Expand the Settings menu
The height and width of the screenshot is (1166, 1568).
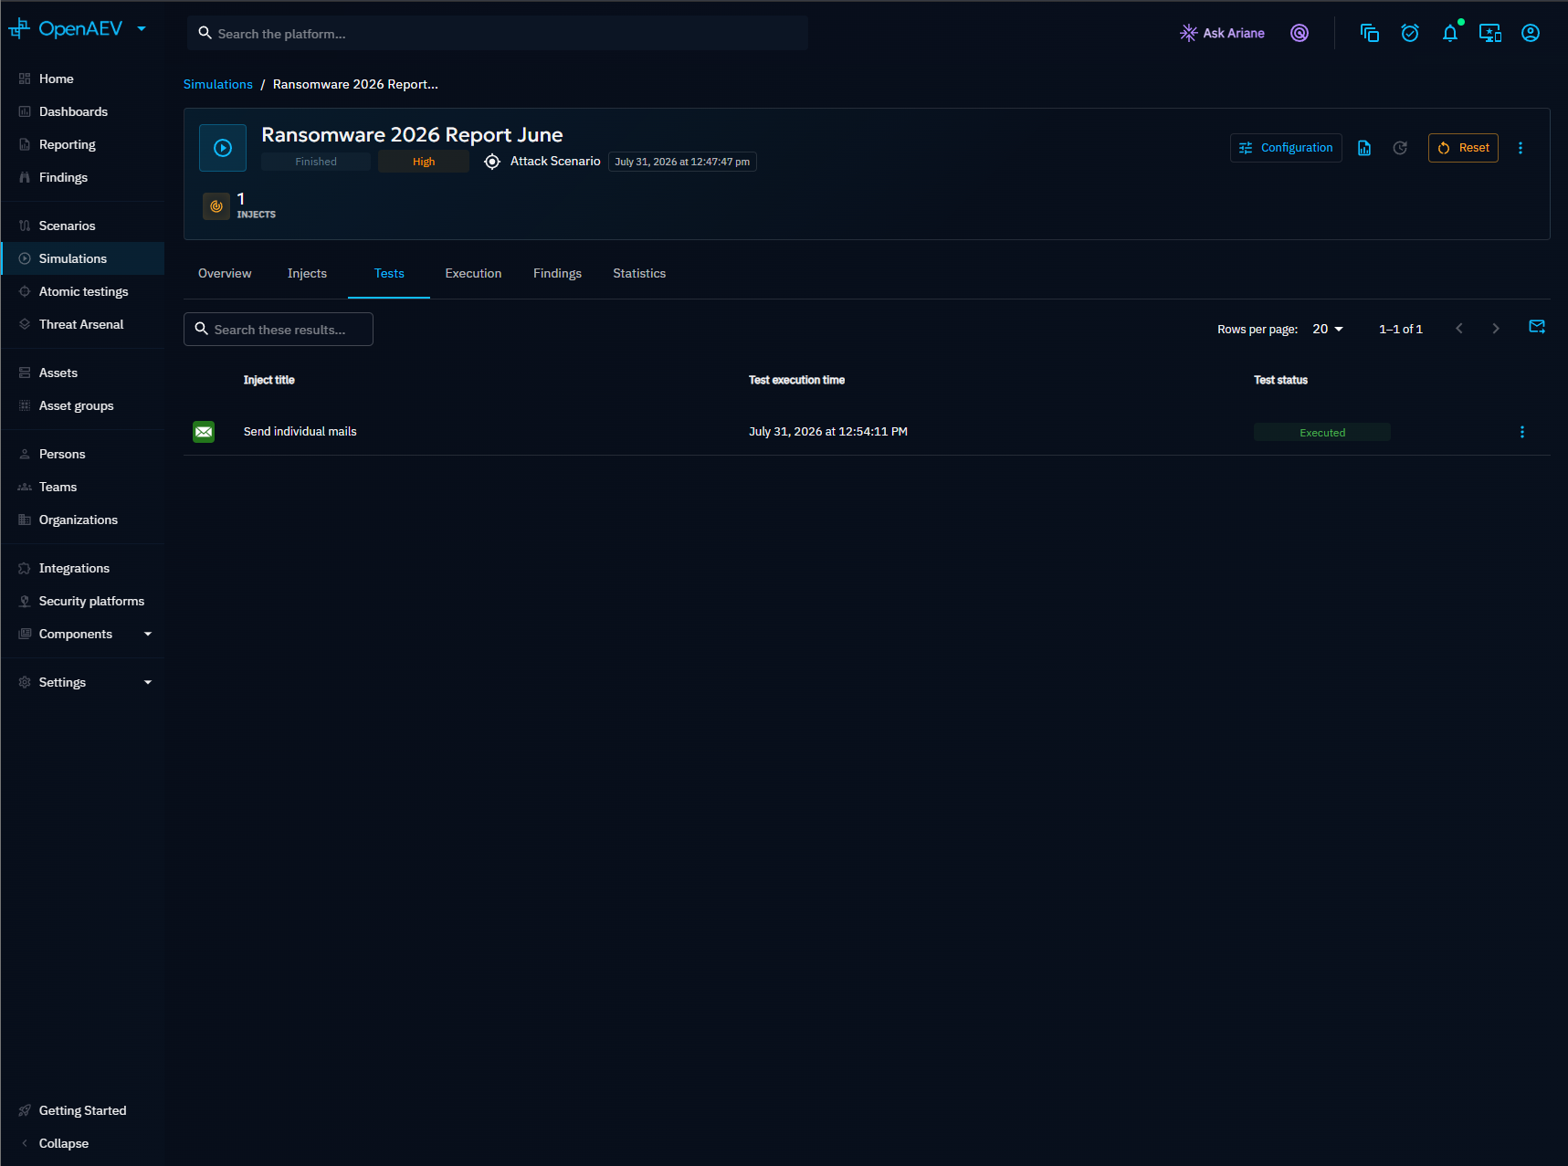(x=83, y=682)
